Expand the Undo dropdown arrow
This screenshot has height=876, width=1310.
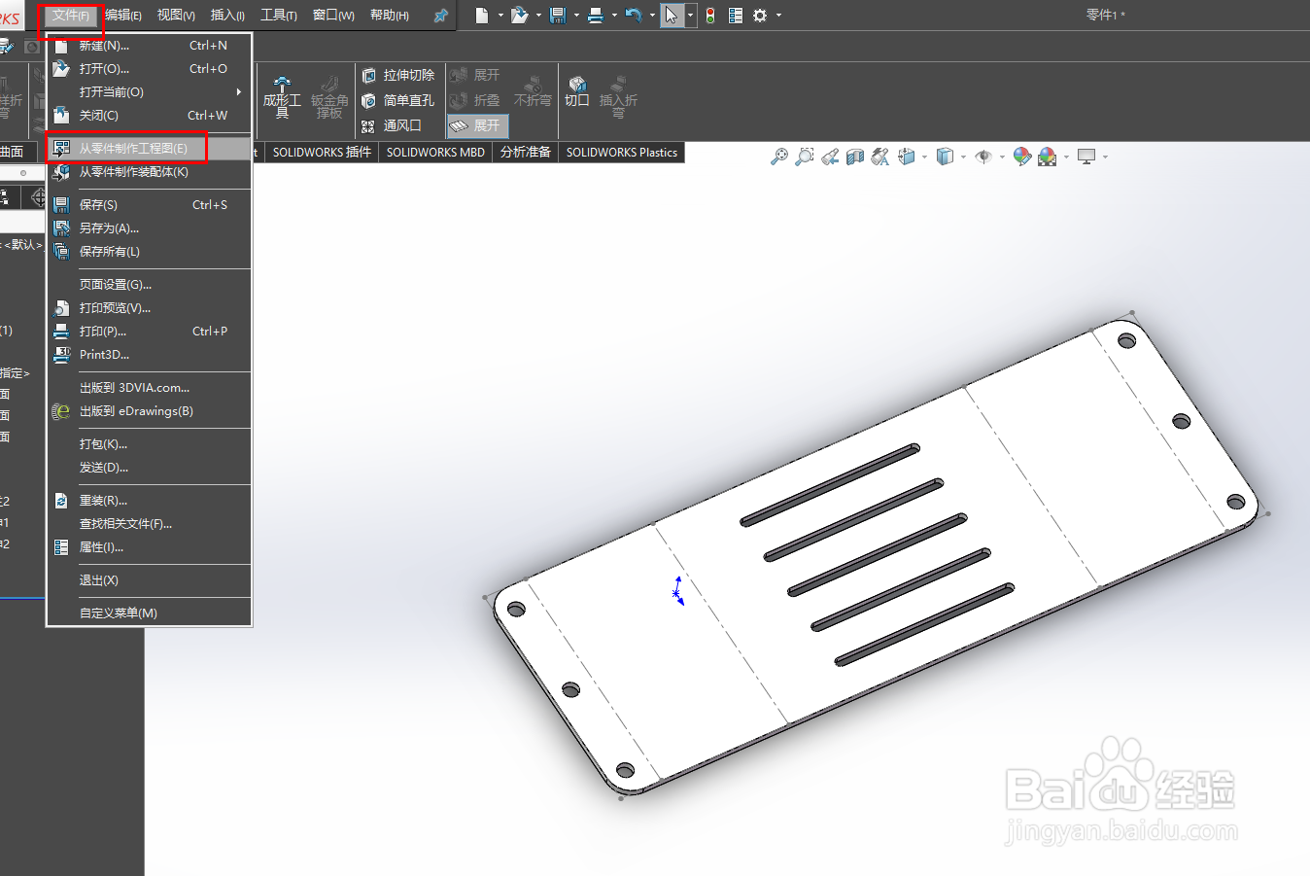(x=652, y=16)
